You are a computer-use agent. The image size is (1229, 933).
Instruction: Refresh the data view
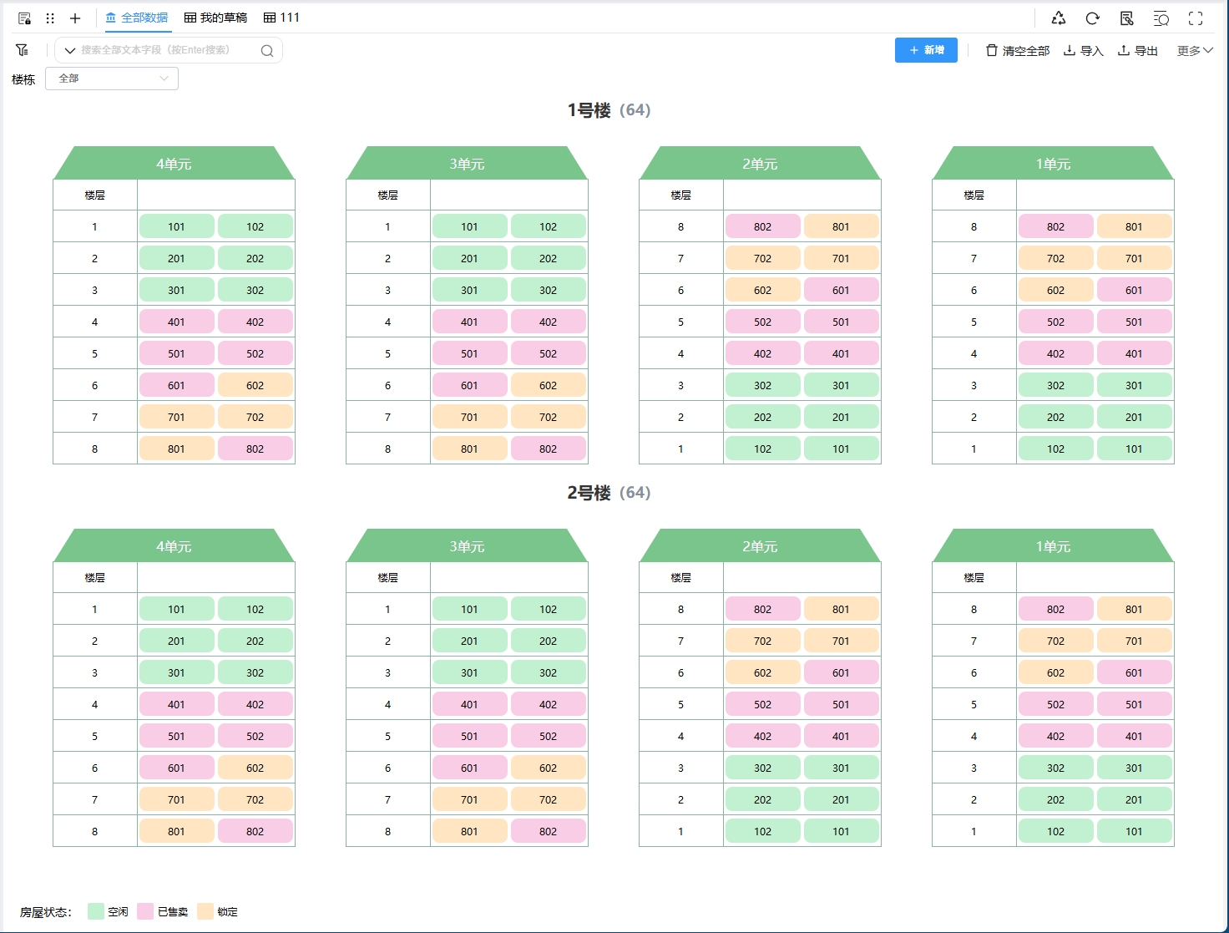pos(1092,18)
